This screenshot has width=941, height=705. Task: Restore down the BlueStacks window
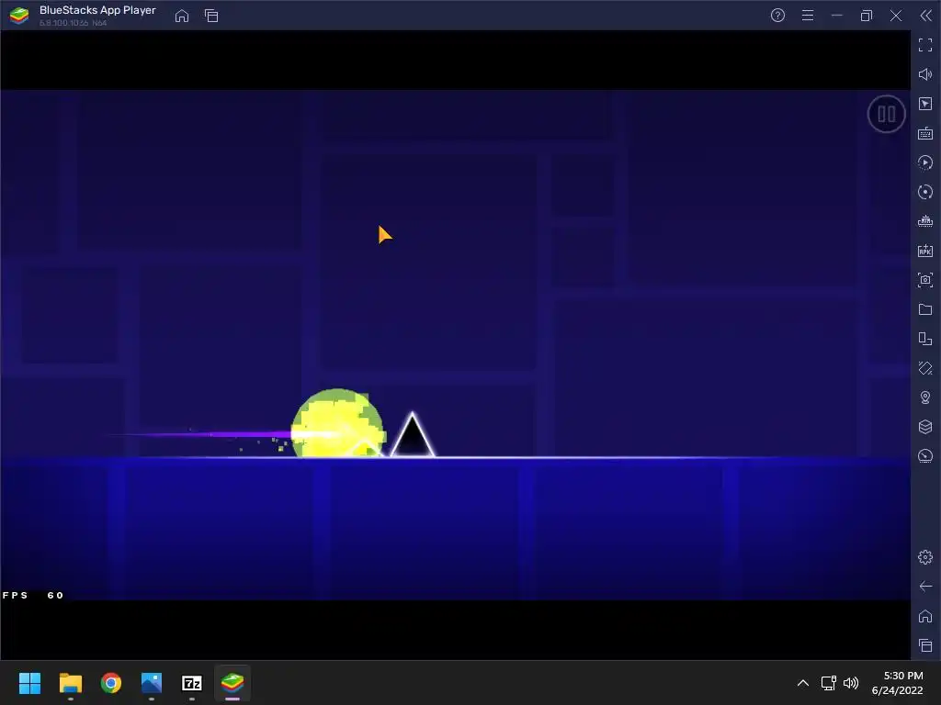tap(867, 16)
